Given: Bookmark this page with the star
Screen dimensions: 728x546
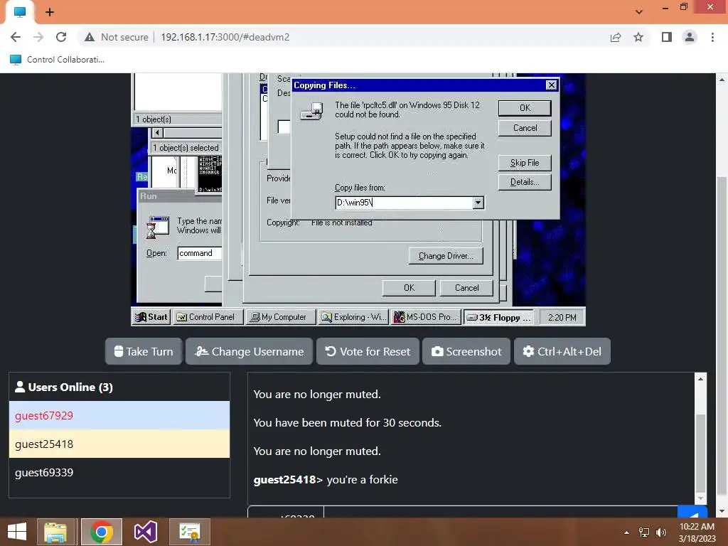Looking at the screenshot, I should point(638,37).
